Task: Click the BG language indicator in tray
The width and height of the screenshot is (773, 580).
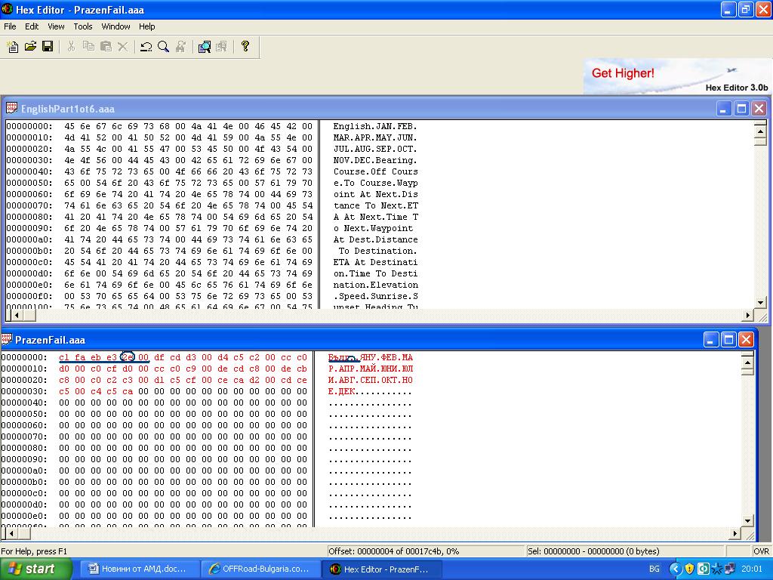Action: [654, 569]
